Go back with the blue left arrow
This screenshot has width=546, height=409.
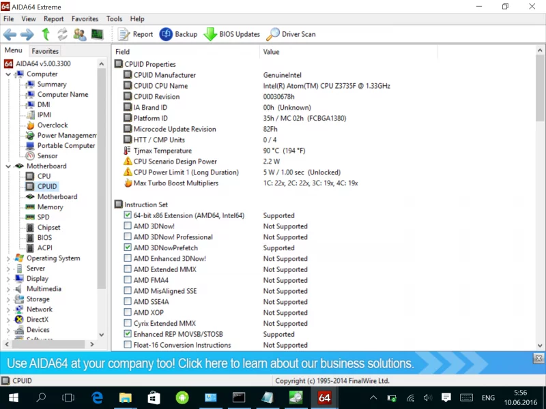coord(10,35)
